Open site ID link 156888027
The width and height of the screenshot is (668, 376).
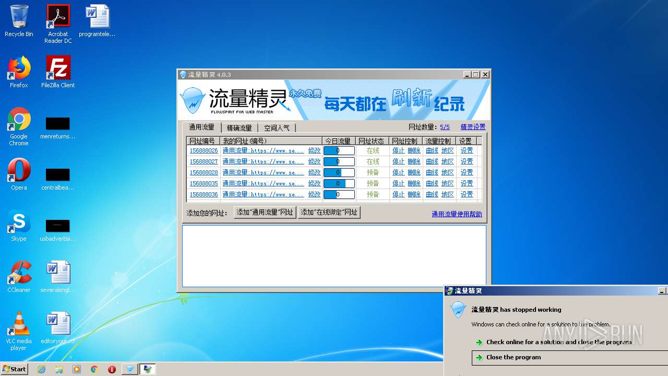(x=204, y=161)
